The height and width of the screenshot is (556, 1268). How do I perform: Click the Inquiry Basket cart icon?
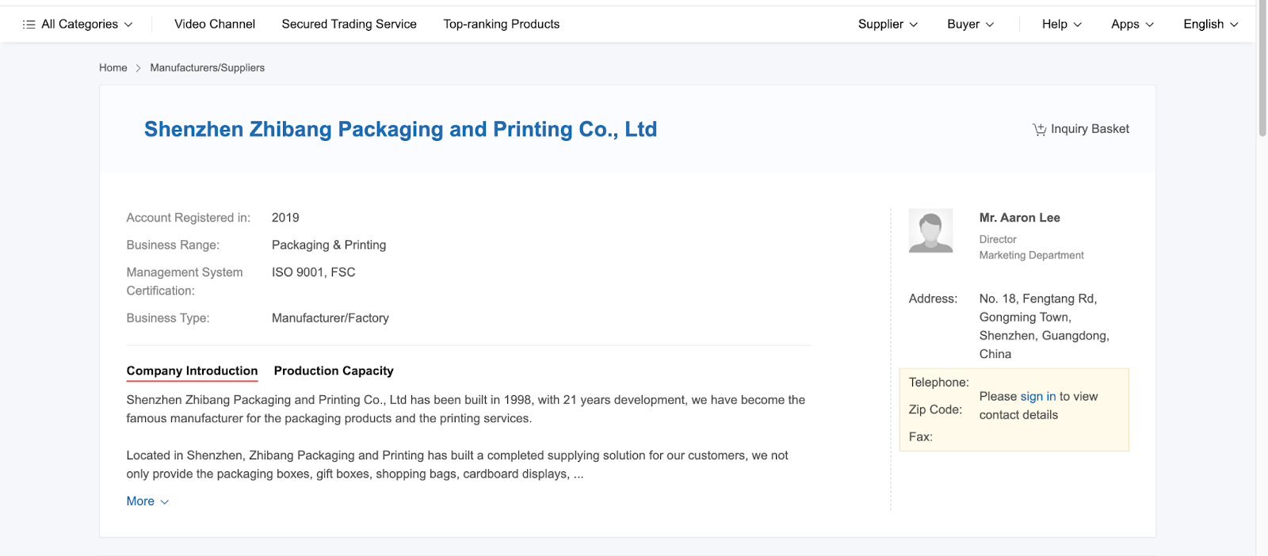coord(1039,129)
